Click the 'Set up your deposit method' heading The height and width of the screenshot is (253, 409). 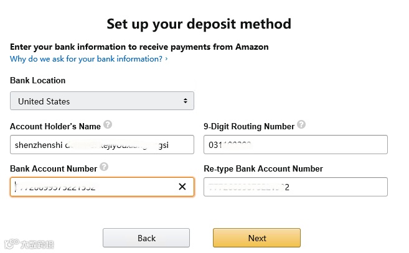click(x=199, y=24)
